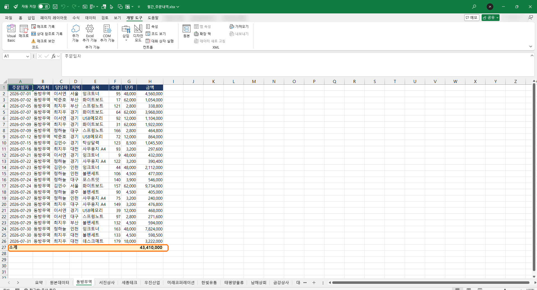This screenshot has width=537, height=290.
Task: Open the 요약 sheet tab
Action: 39,282
